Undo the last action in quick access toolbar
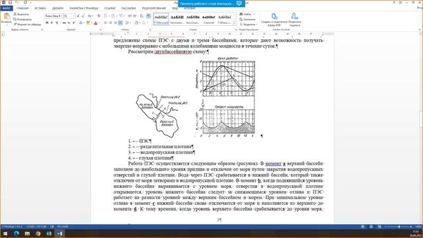The width and height of the screenshot is (423, 238). pyautogui.click(x=17, y=3)
